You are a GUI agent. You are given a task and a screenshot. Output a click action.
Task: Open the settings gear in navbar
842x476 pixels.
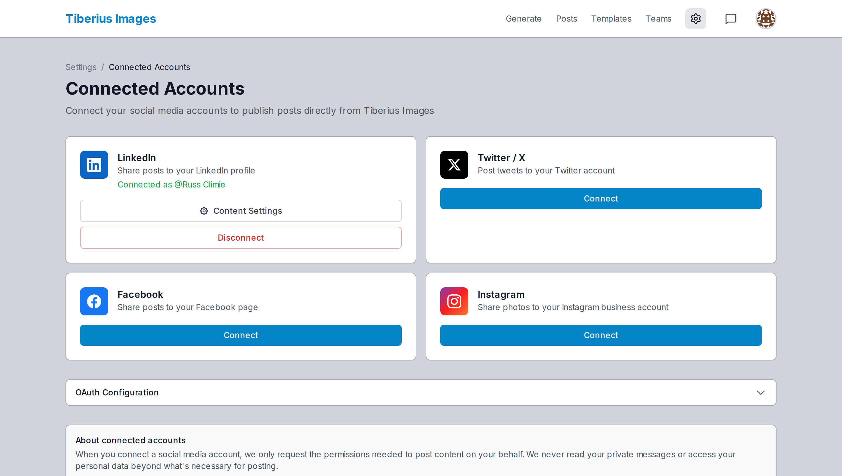coord(696,19)
